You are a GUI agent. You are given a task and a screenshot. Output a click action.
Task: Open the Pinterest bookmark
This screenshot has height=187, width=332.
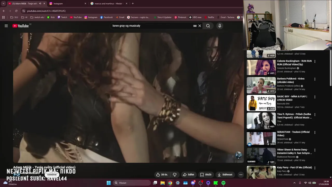(180, 17)
